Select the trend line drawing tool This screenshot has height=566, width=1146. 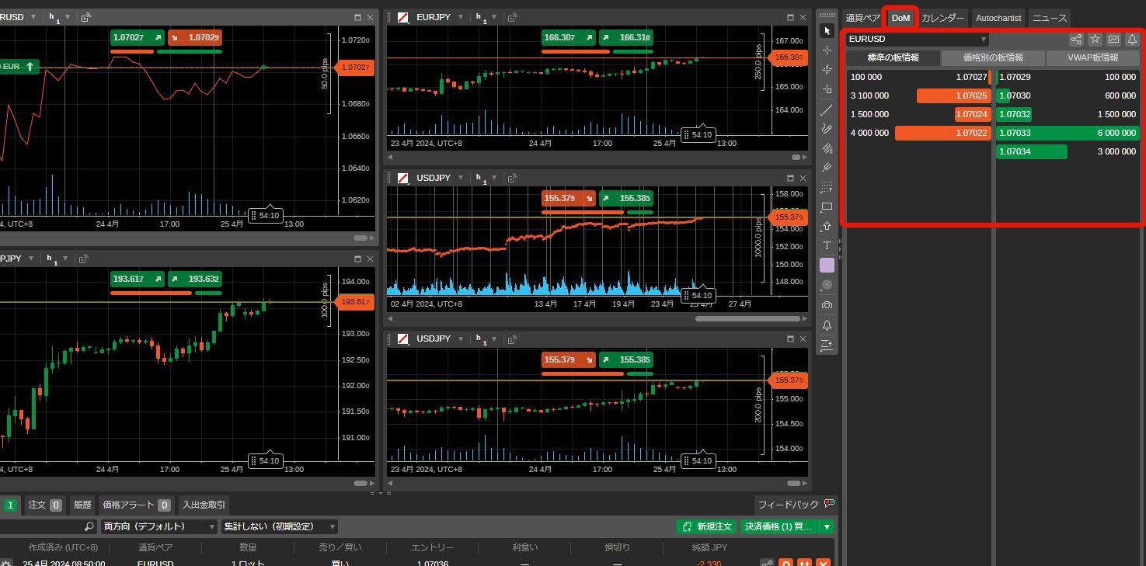coord(827,109)
